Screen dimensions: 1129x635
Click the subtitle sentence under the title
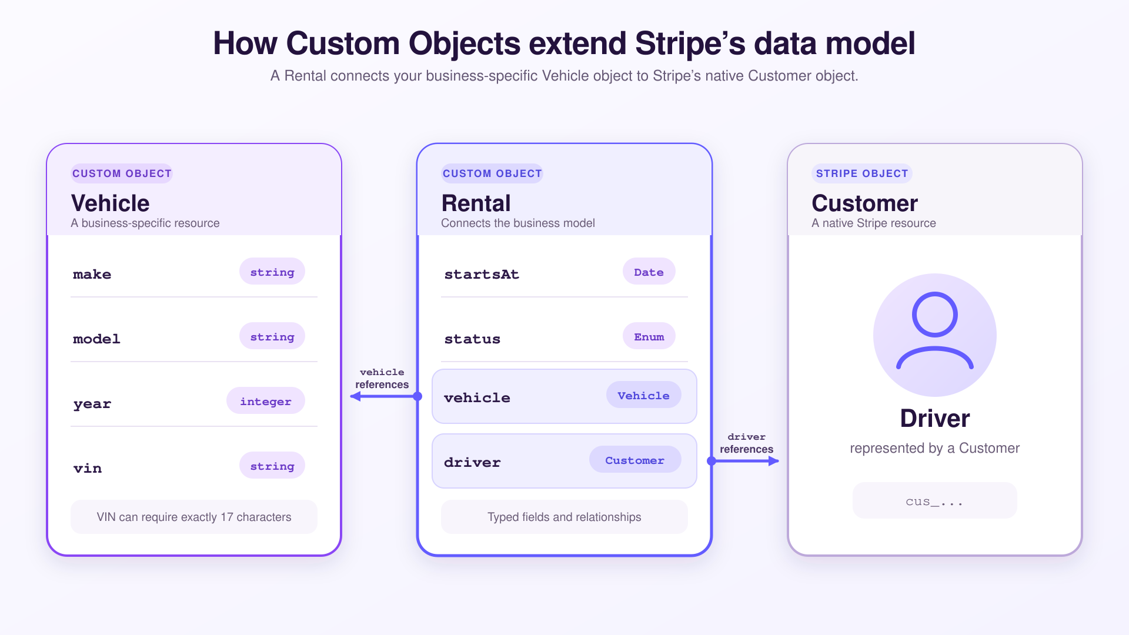(564, 76)
